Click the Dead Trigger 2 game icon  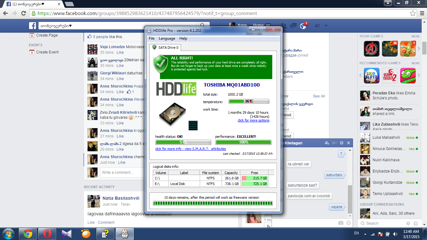(390, 76)
